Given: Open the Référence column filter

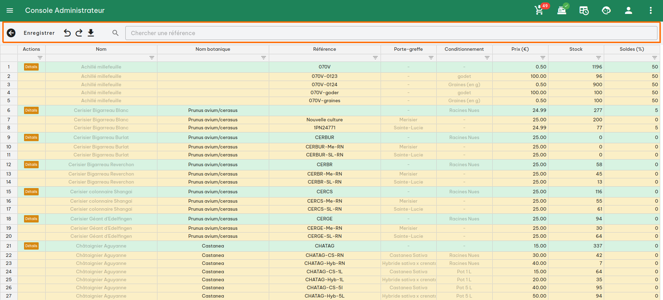Looking at the screenshot, I should [375, 58].
